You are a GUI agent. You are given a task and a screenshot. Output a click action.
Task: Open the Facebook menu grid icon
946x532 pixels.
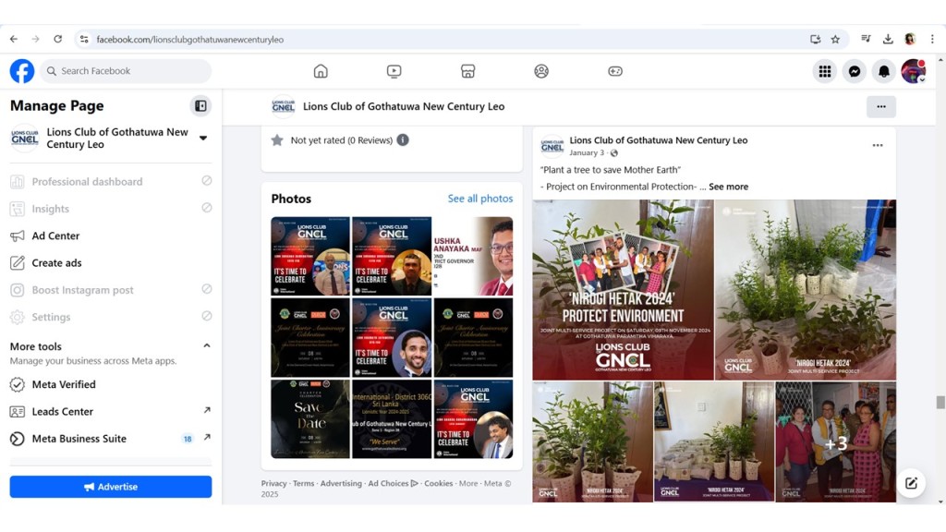click(825, 71)
